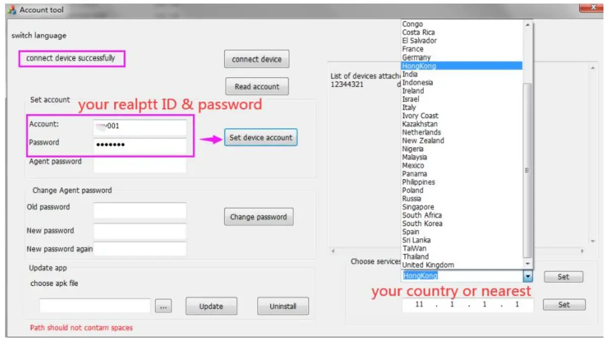Click the Read account button
The width and height of the screenshot is (607, 339).
[x=257, y=86]
